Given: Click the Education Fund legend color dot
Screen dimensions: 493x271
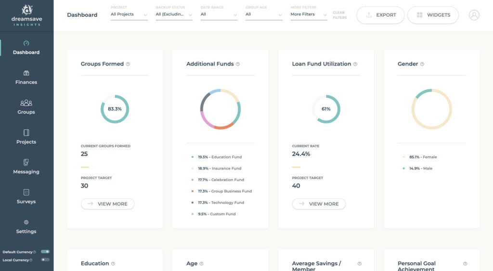Looking at the screenshot, I should point(193,157).
